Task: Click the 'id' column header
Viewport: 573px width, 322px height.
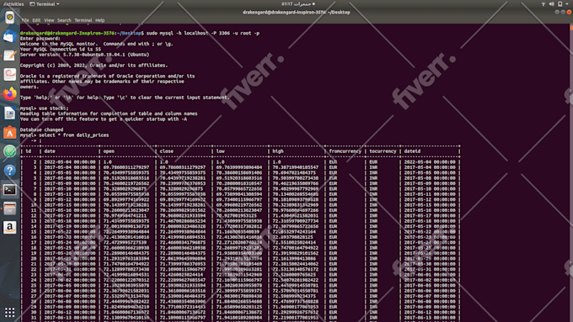Action: (28, 151)
